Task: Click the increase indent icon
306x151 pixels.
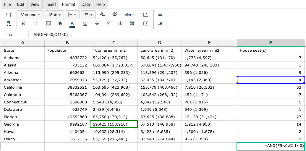Action: (x=160, y=14)
